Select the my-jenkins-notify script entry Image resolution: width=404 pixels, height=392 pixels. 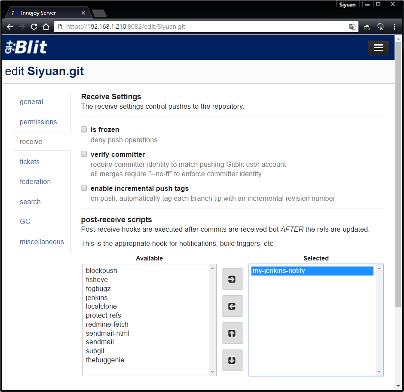(x=312, y=271)
